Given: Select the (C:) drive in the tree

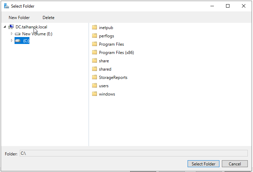Looking at the screenshot, I should (x=22, y=40).
